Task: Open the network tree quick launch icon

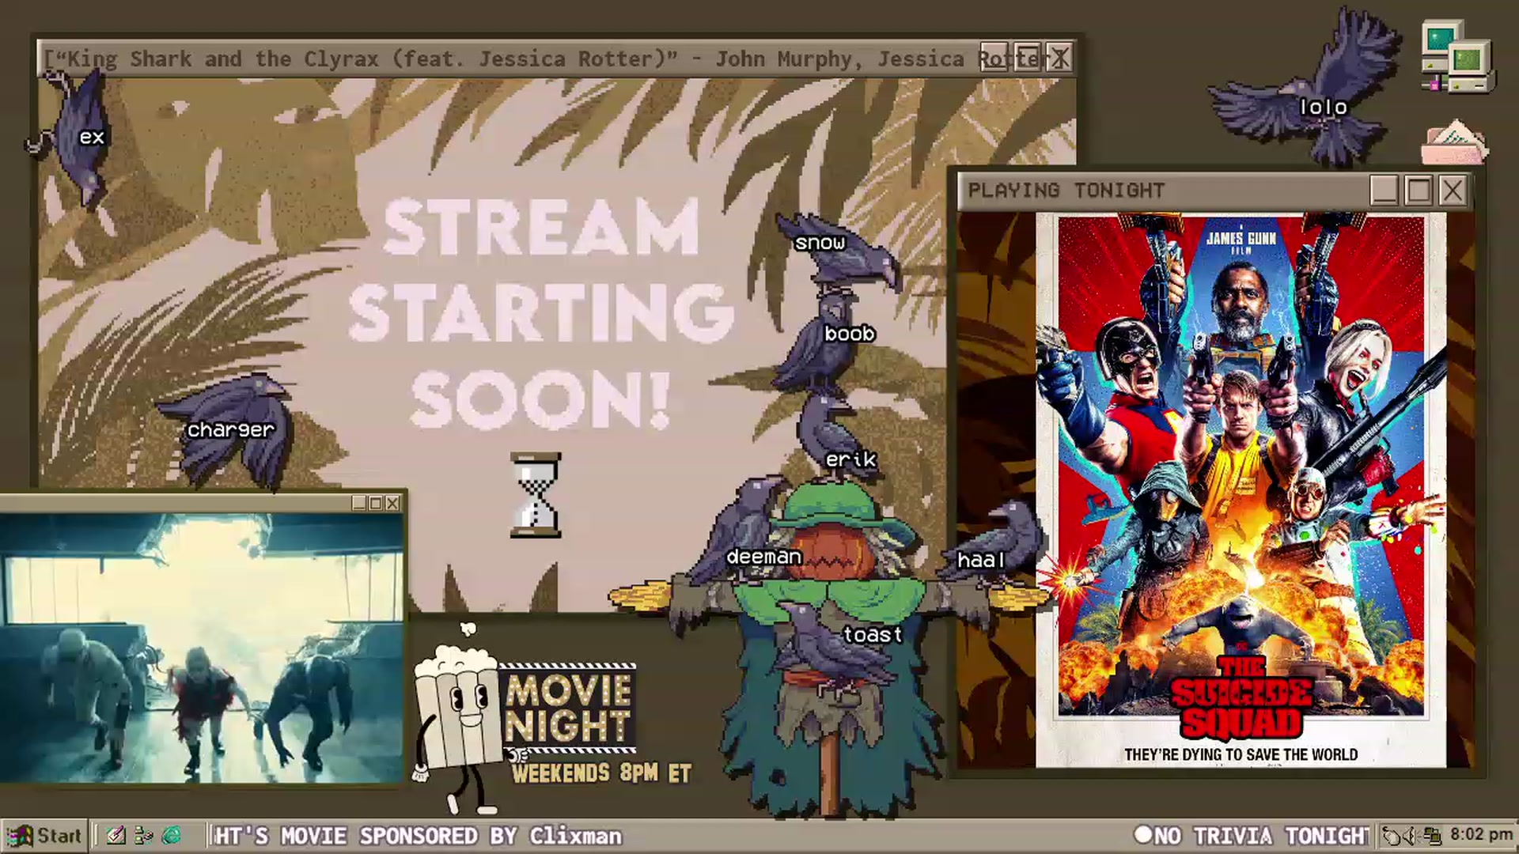Action: point(144,836)
